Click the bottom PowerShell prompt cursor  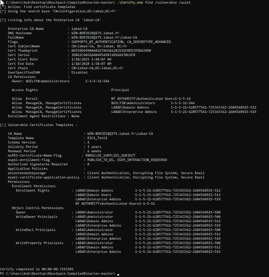[x=118, y=274]
